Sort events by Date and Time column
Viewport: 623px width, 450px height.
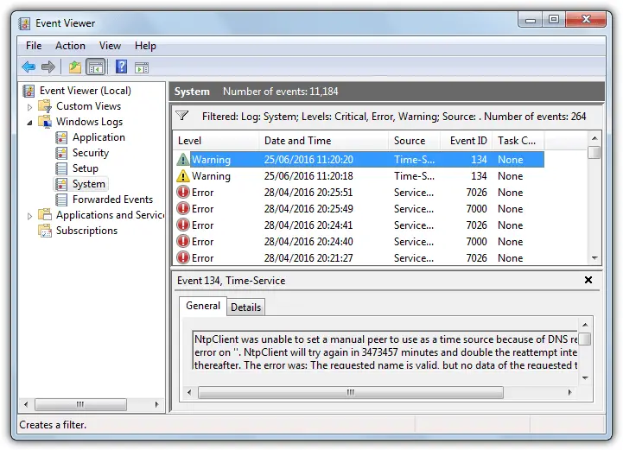click(297, 141)
